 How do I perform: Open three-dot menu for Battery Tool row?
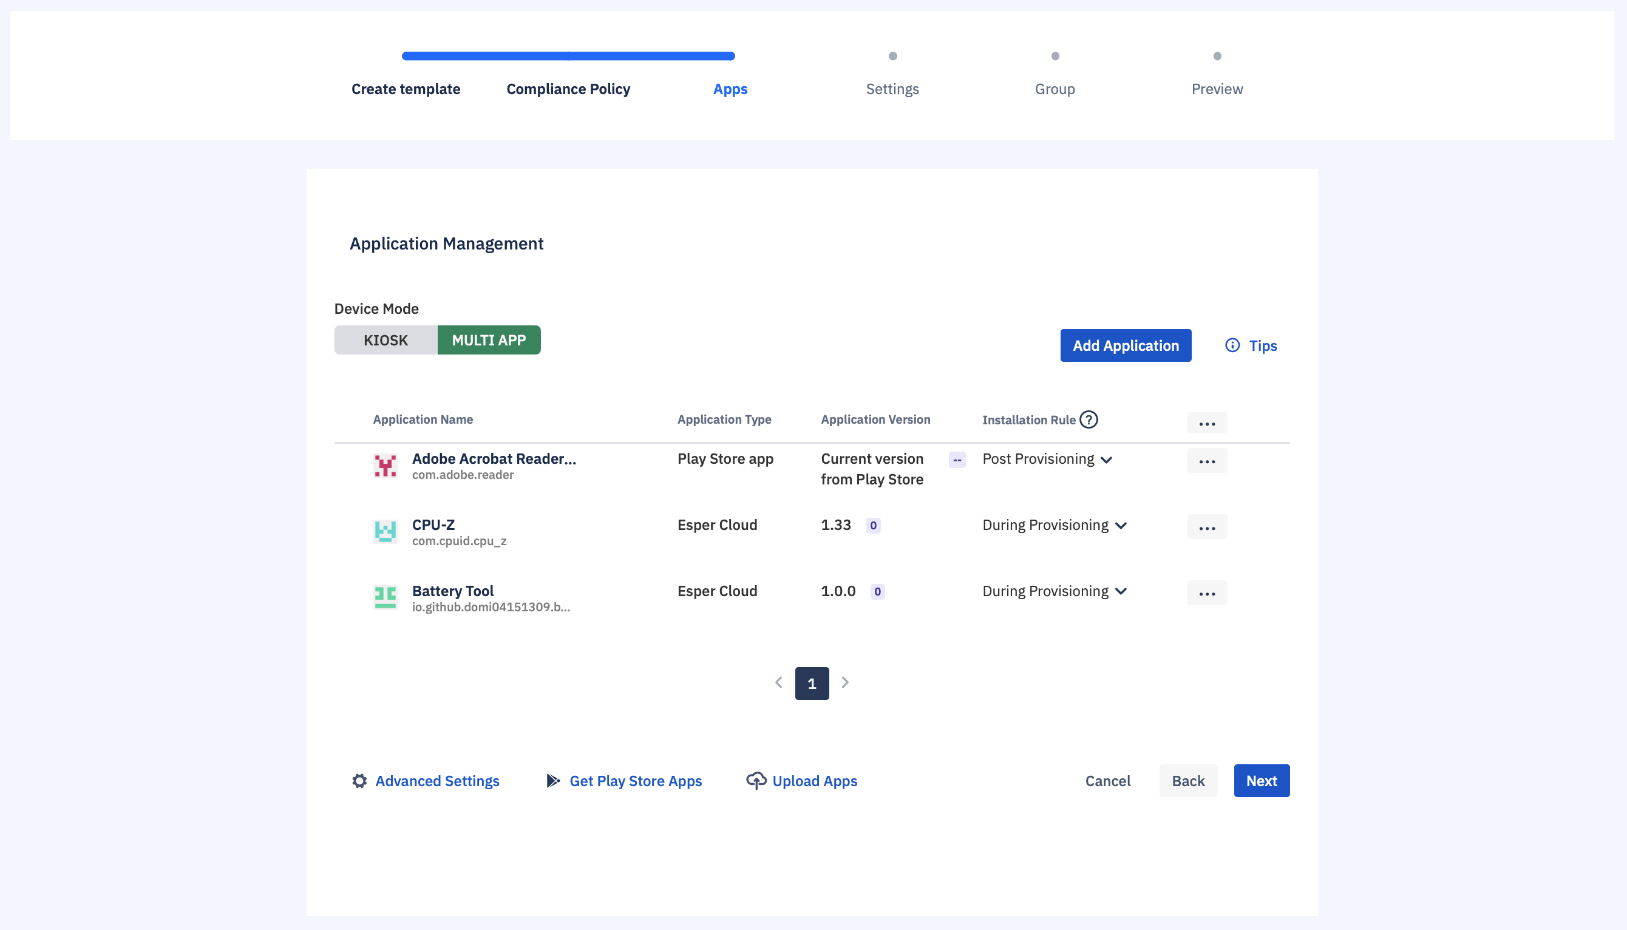pos(1207,592)
